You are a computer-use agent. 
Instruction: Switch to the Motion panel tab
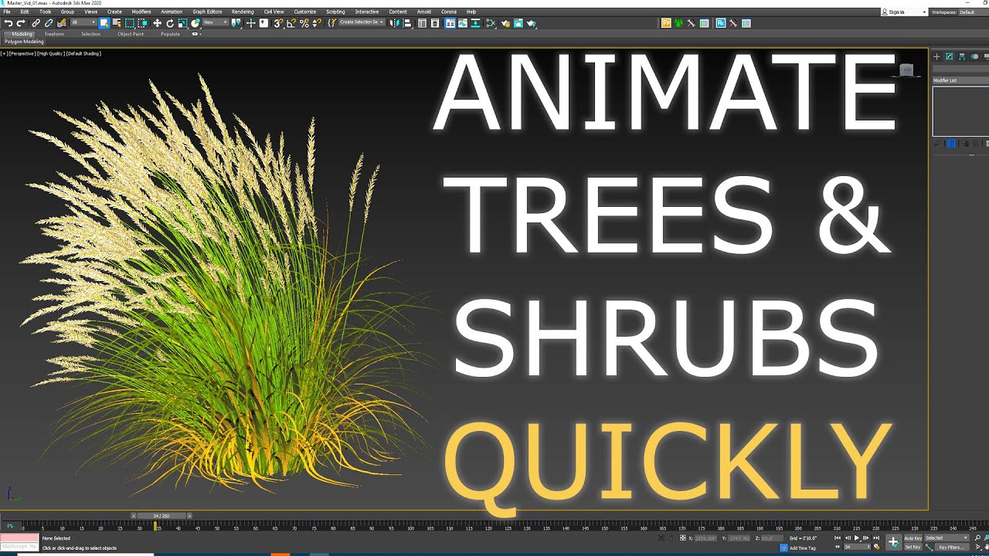coord(975,56)
